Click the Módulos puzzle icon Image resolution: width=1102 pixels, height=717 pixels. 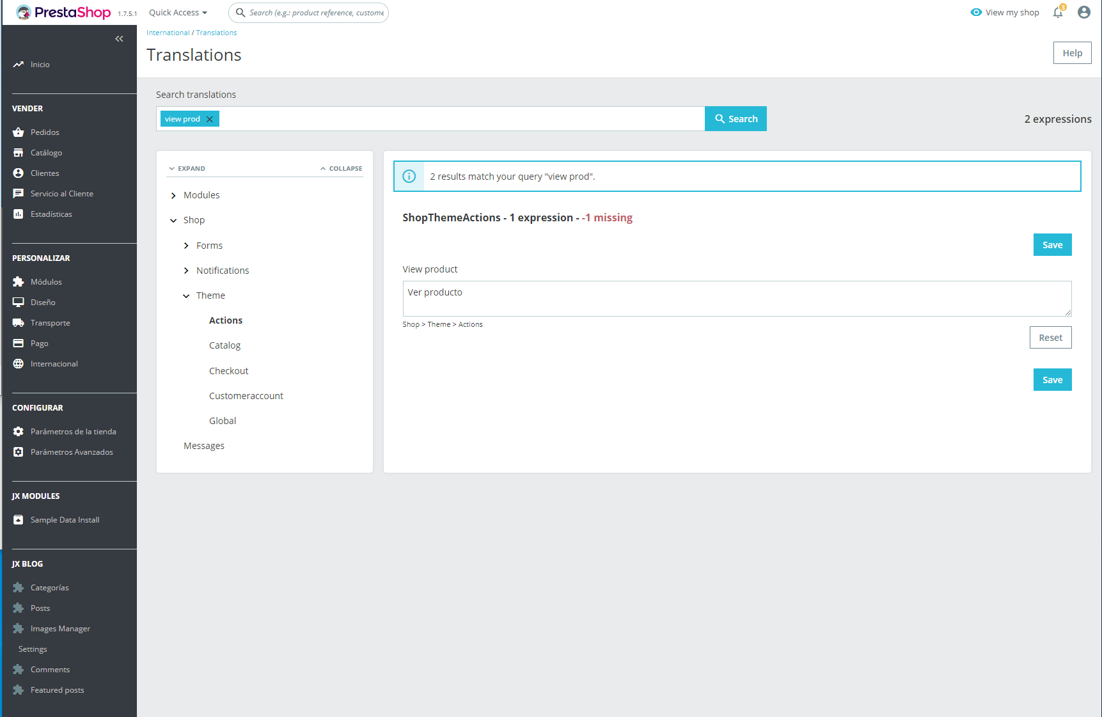18,282
